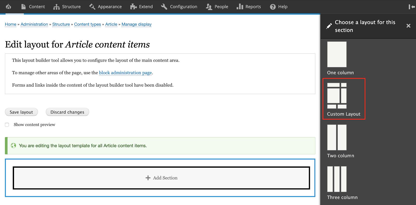Open the Help menu item

tap(278, 7)
